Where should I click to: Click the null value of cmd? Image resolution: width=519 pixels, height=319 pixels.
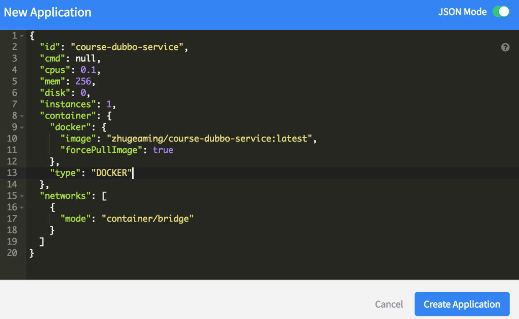pyautogui.click(x=85, y=59)
